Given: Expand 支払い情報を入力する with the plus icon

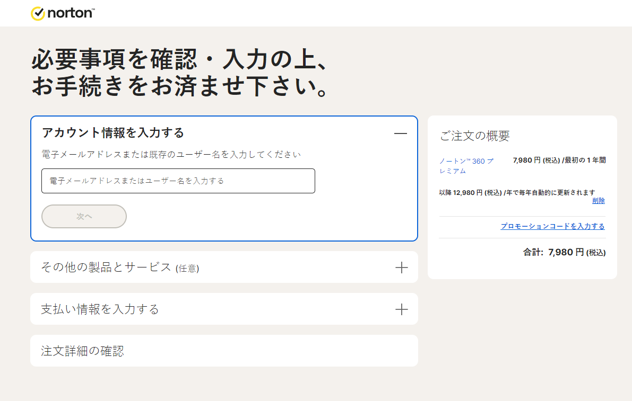Looking at the screenshot, I should 402,309.
